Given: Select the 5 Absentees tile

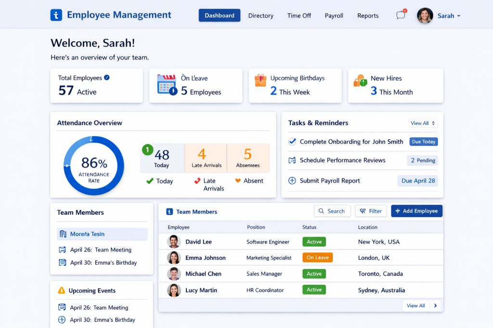Looking at the screenshot, I should 248,158.
